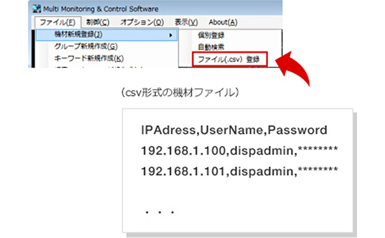
Task: Click the 192.168.1.101,dispadmin line
Action: tap(239, 171)
